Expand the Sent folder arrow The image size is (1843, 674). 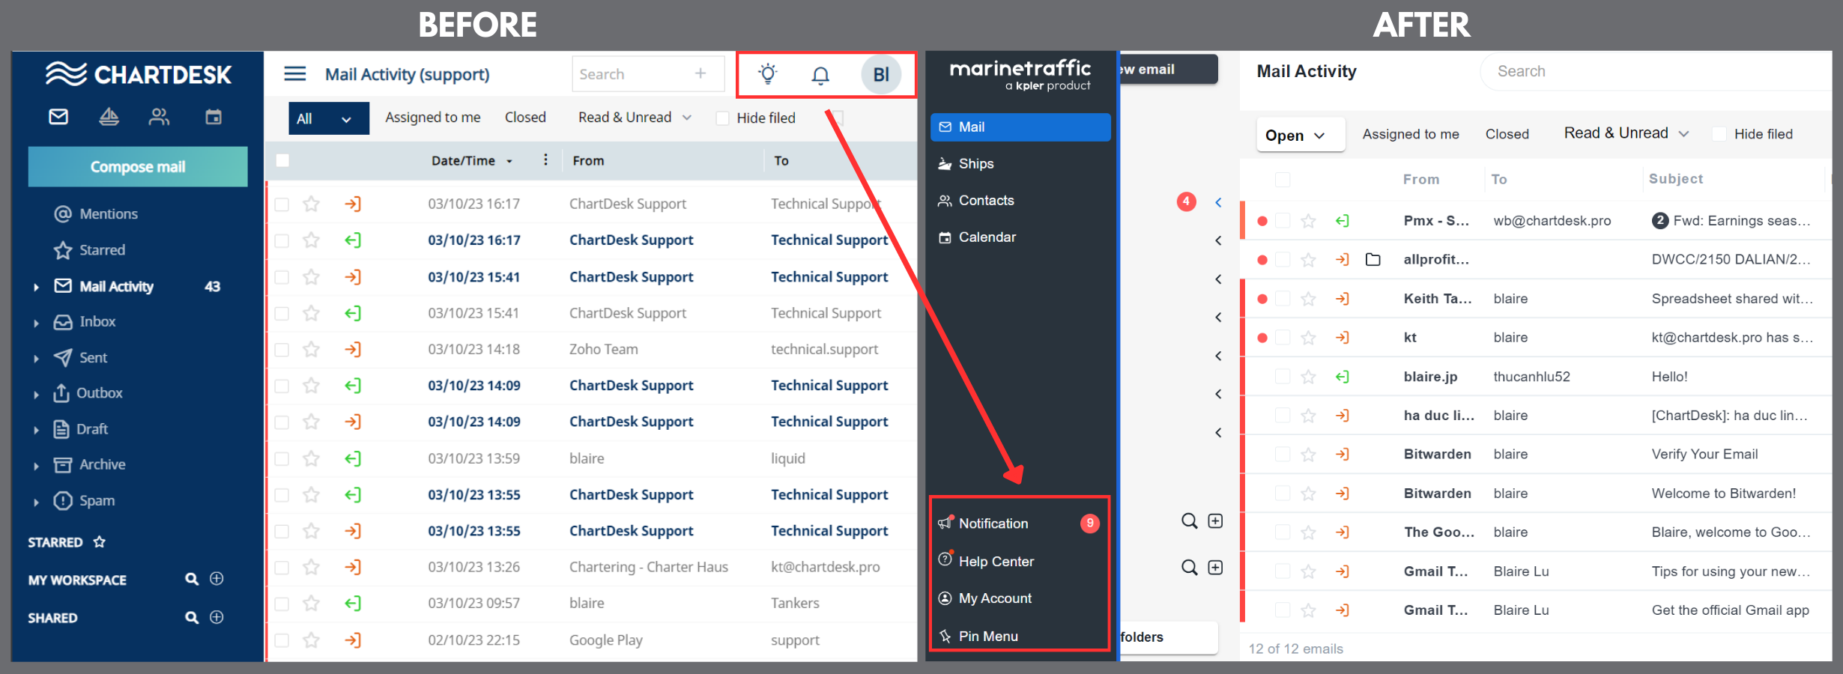[36, 359]
